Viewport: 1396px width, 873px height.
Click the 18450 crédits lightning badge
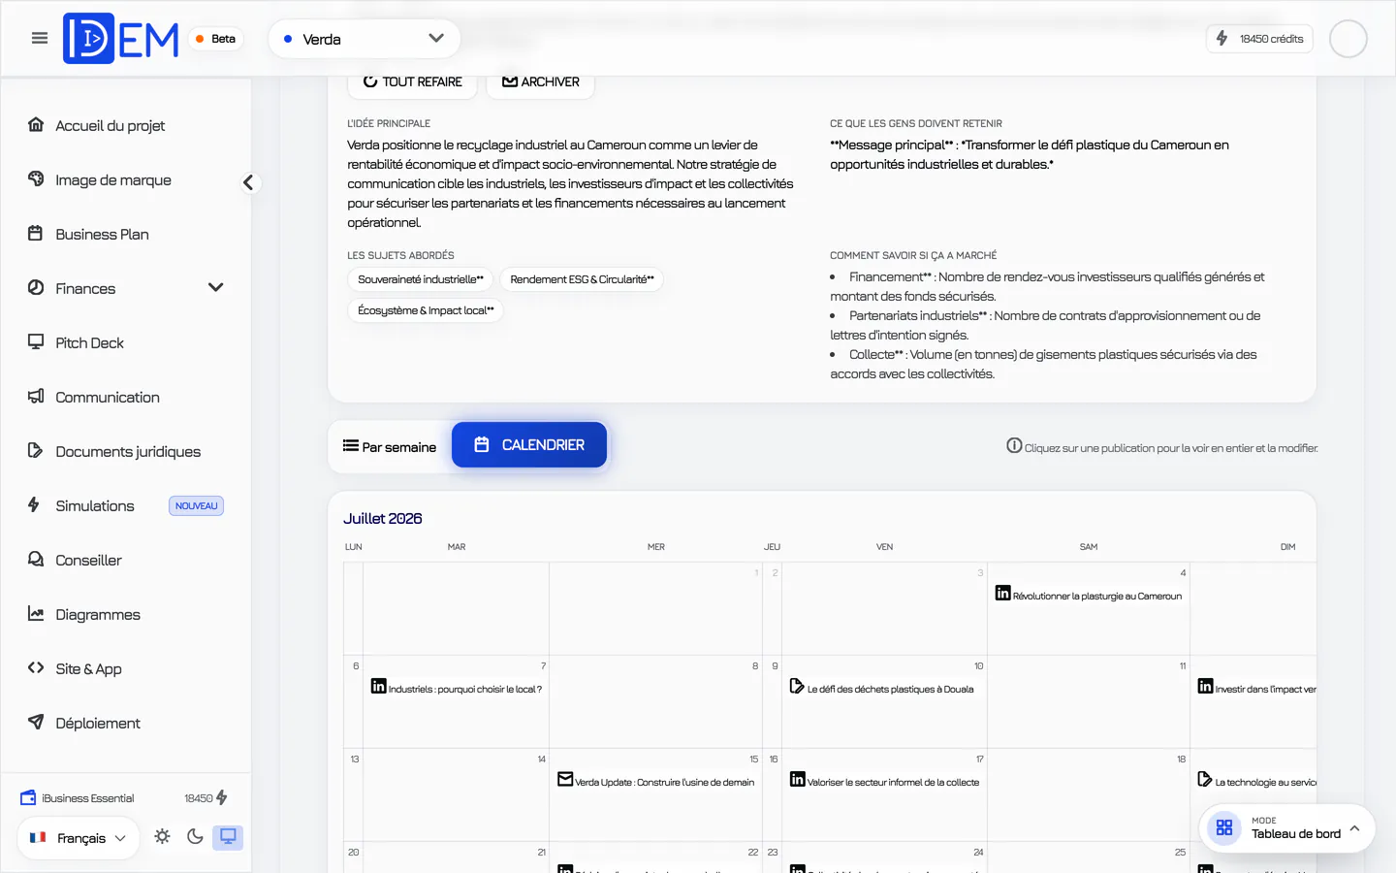pos(1259,39)
